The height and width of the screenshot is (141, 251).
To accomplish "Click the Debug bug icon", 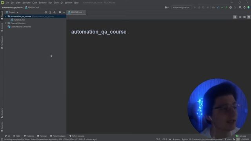I will (x=199, y=7).
